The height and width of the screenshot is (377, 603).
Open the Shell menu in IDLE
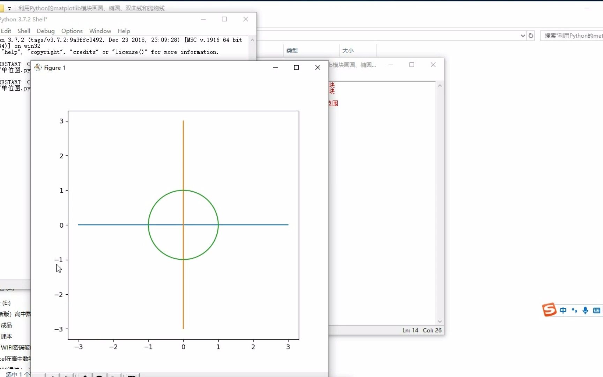tap(24, 31)
